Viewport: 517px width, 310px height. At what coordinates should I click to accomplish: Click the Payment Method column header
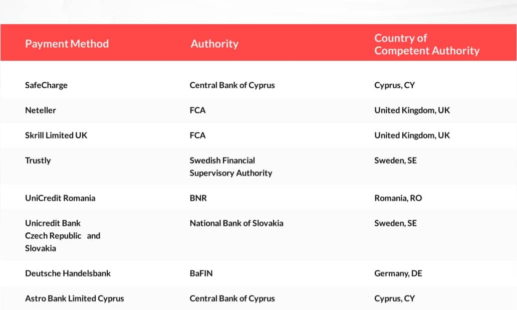pos(67,44)
